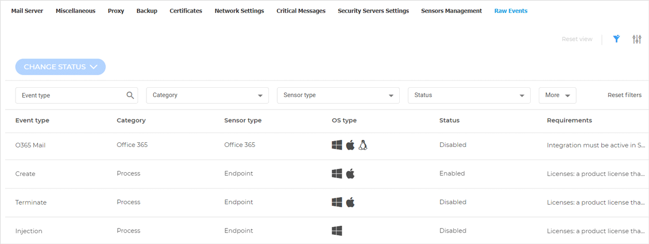
Task: Click the blue filter funnel icon
Action: coord(616,39)
